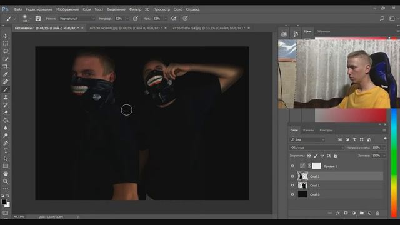This screenshot has width=400, height=225.
Task: Select the Blur tool
Action: (x=6, y=127)
